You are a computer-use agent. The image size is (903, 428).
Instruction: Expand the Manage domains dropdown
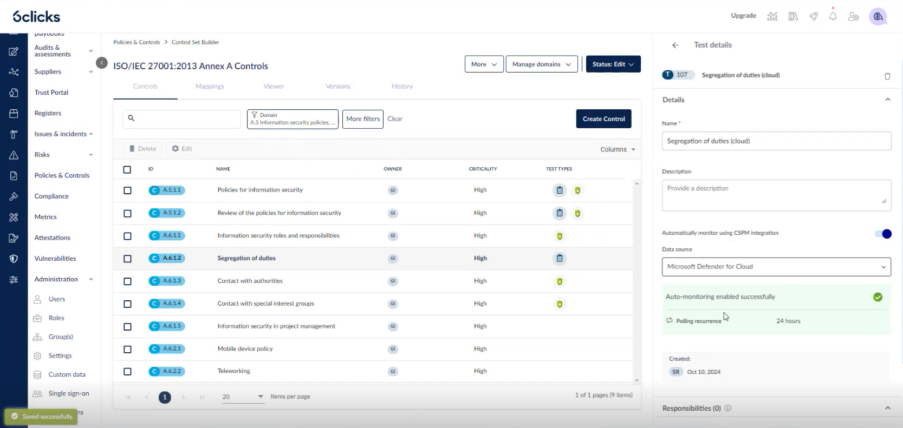541,64
